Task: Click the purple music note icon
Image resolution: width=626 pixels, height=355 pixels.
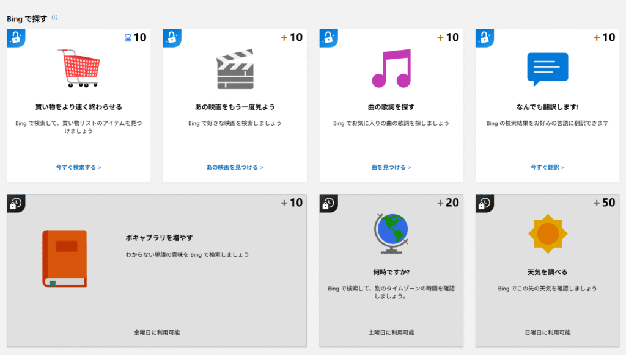Action: click(391, 68)
